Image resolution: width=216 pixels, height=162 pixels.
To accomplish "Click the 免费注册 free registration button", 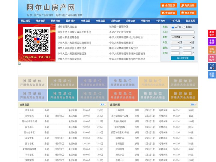I will [188, 5].
